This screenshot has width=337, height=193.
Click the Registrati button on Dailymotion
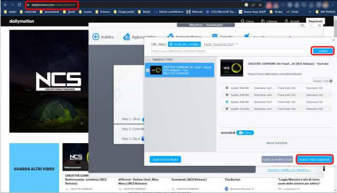(x=315, y=21)
